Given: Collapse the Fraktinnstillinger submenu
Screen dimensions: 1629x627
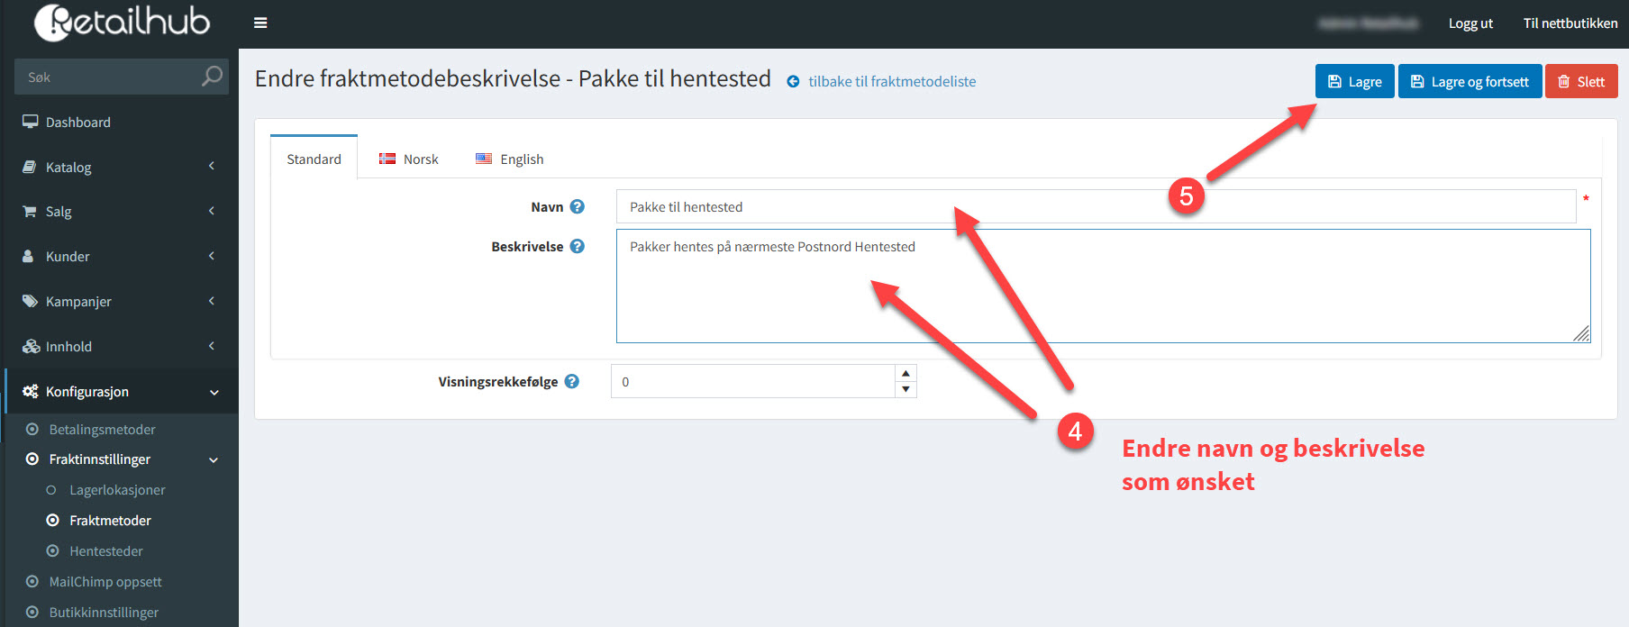Looking at the screenshot, I should tap(214, 460).
